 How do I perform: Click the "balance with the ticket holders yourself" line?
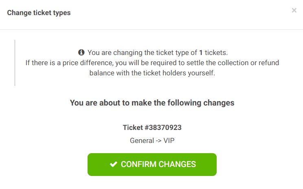(x=152, y=73)
